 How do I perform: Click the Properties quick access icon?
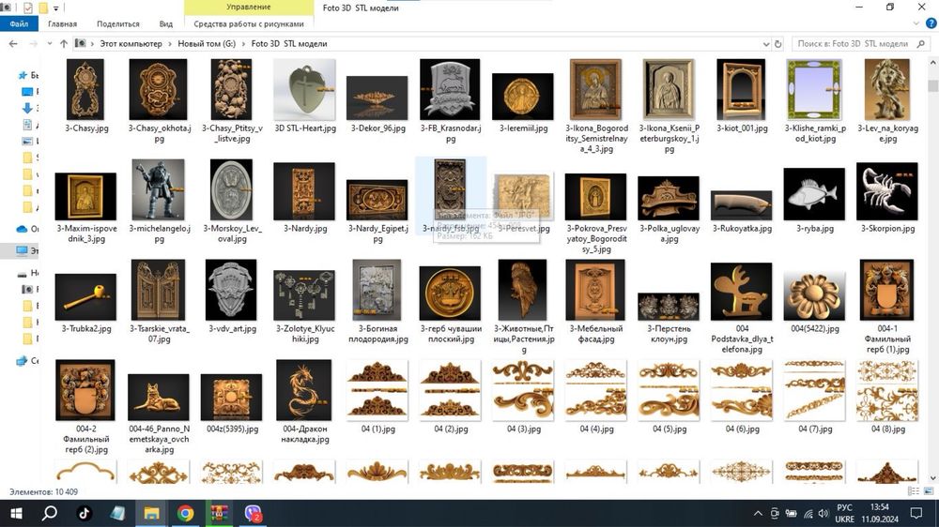click(27, 8)
